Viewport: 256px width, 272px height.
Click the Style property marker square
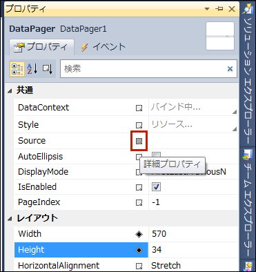coord(139,125)
